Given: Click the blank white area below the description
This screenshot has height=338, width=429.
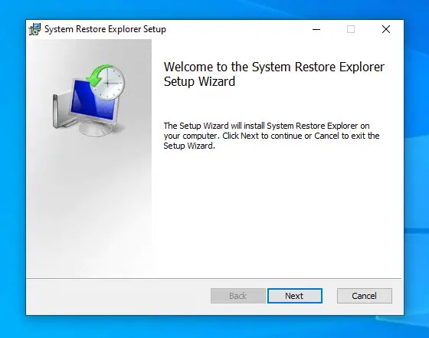Looking at the screenshot, I should (x=277, y=214).
